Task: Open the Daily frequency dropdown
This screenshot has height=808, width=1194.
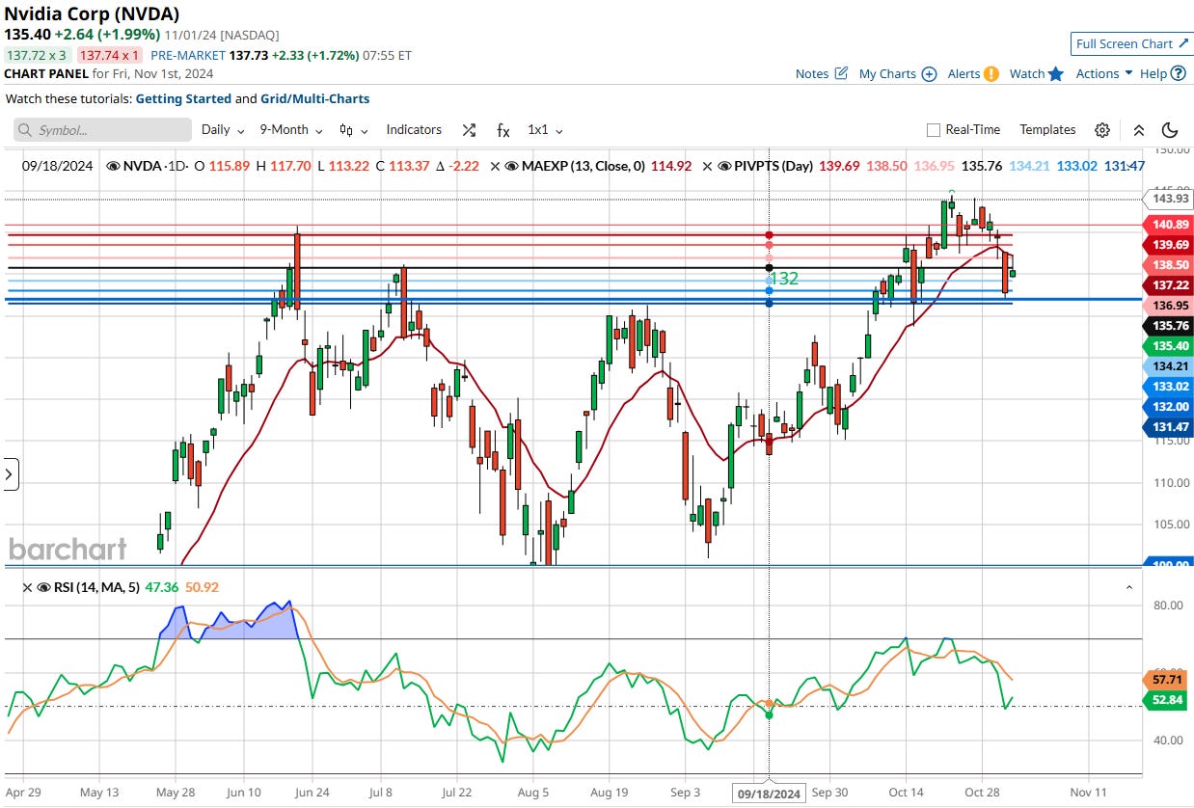Action: click(x=223, y=130)
